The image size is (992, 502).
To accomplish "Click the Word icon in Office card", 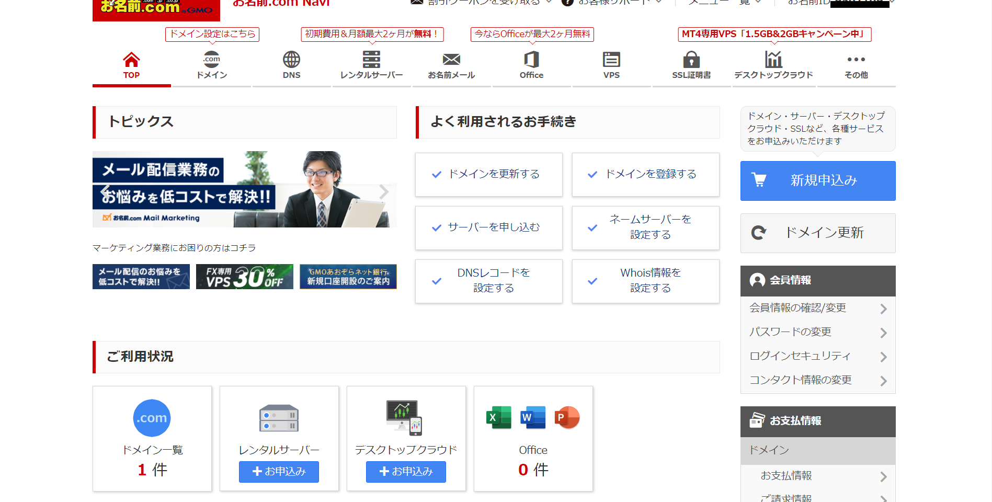I will pos(533,417).
